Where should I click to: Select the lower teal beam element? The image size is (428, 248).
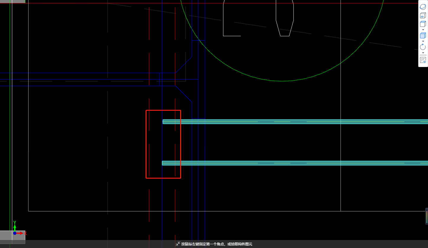(x=295, y=163)
